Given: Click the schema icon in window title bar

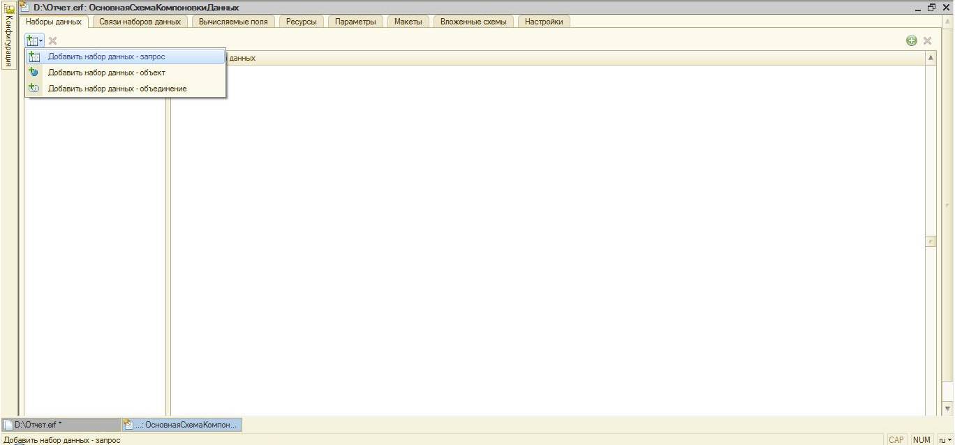Looking at the screenshot, I should click(24, 7).
